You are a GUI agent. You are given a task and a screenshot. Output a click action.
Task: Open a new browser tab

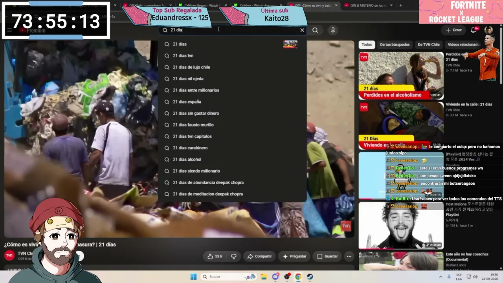pyautogui.click(x=400, y=5)
